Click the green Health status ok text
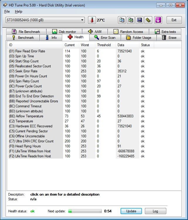The height and width of the screenshot is (220, 188). tap(33, 211)
